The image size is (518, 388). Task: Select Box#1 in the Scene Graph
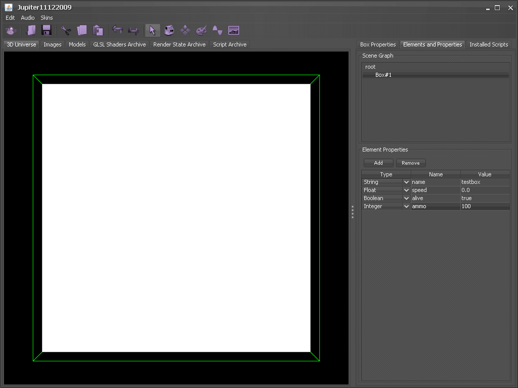coord(383,75)
